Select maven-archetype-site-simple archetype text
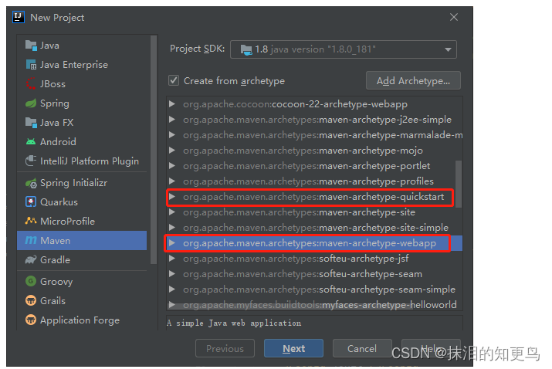 pos(316,228)
